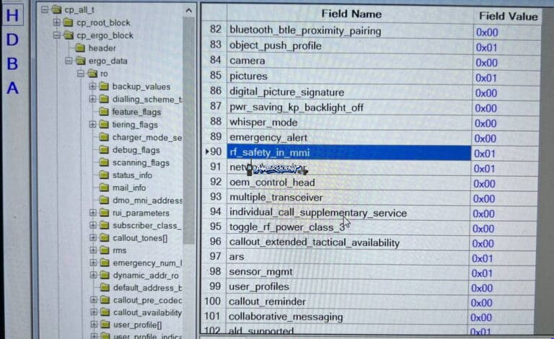Screen dimensions: 554x339
Task: Click the letter A sidebar icon
Action: (13, 88)
